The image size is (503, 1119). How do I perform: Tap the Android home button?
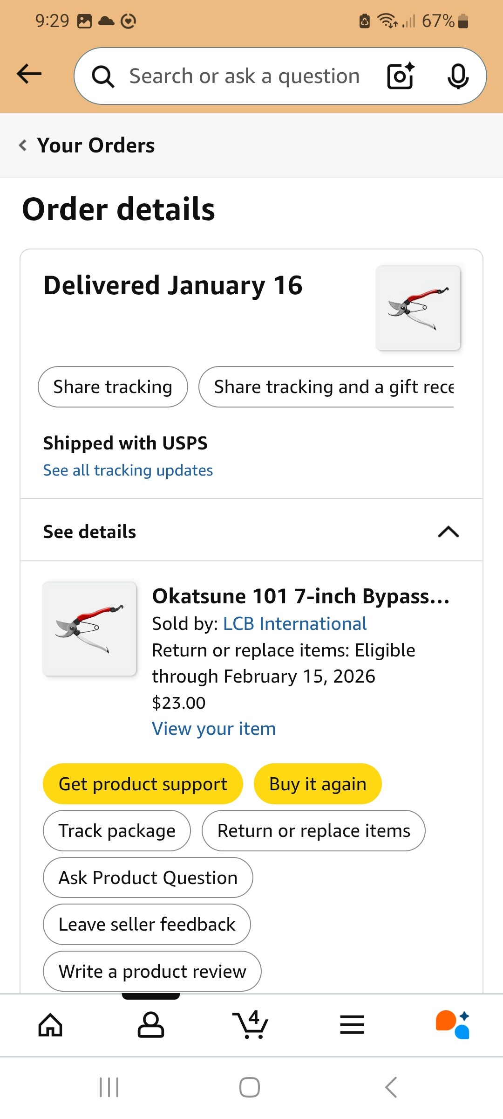[250, 1087]
